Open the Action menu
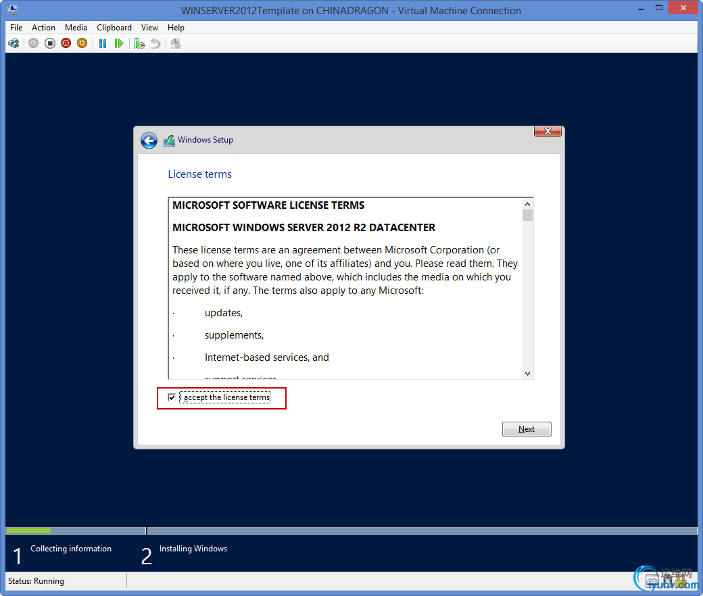This screenshot has width=703, height=596. click(x=43, y=27)
